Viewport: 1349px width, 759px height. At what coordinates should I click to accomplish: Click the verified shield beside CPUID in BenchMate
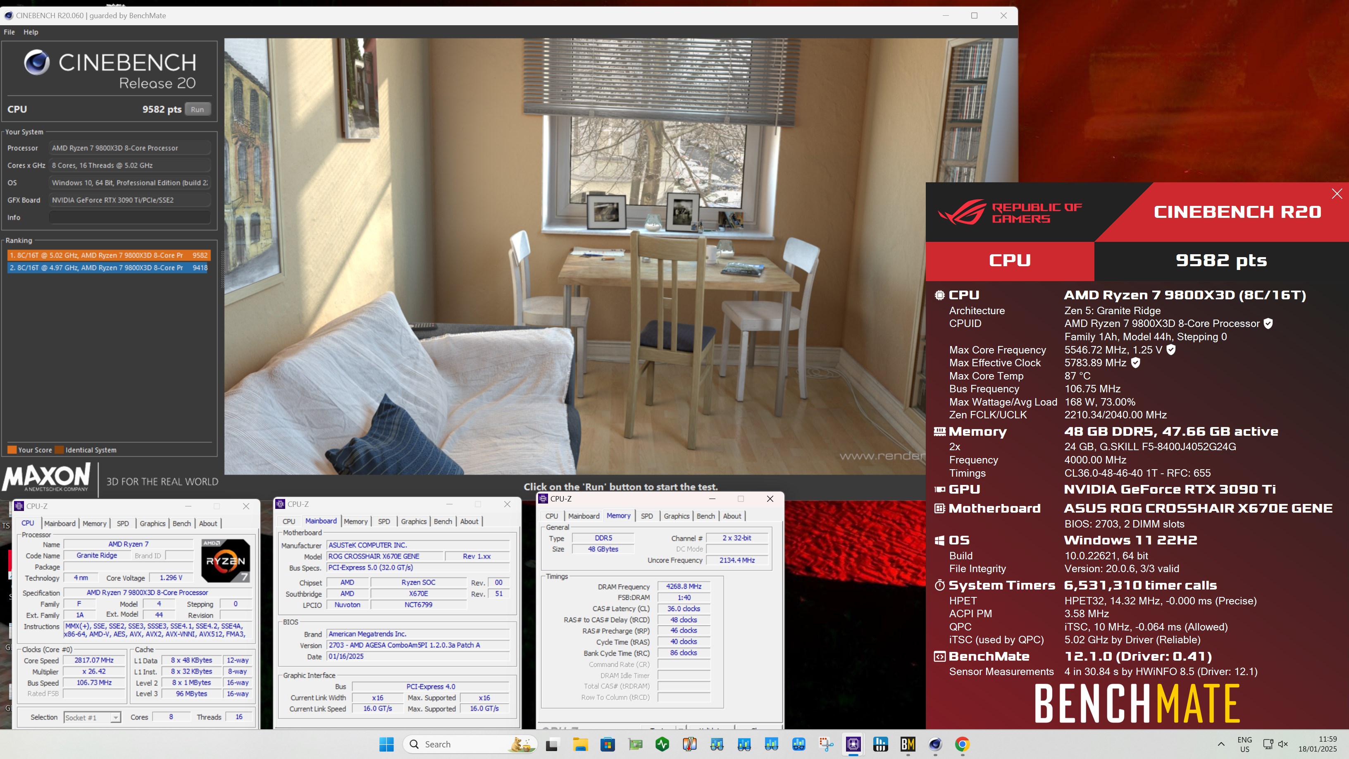tap(1268, 324)
